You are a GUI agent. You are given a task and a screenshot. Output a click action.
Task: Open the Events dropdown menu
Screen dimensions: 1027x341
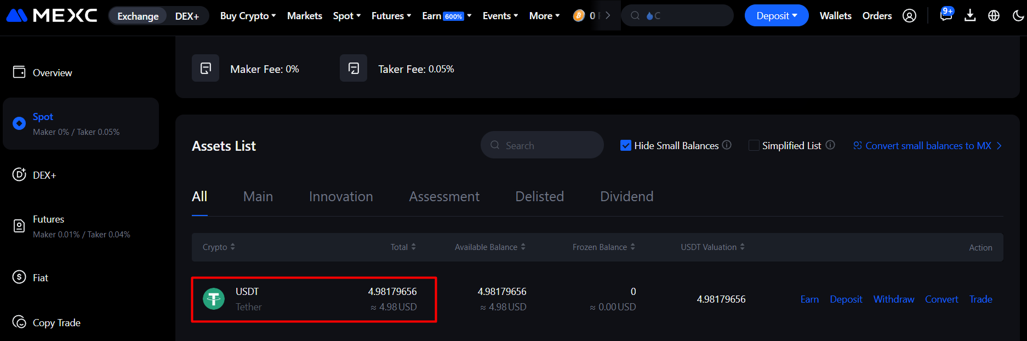(500, 16)
